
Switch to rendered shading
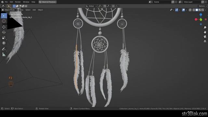click(203, 10)
